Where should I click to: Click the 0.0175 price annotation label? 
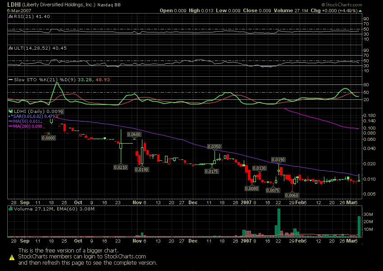(211, 171)
